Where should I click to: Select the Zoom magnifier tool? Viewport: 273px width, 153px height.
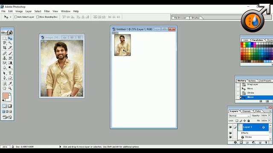10,88
